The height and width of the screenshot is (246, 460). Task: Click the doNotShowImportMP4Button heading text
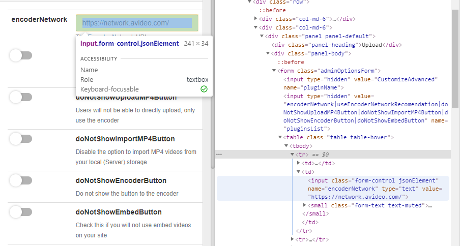pos(125,139)
